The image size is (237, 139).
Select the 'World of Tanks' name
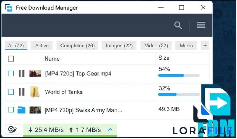pyautogui.click(x=64, y=92)
